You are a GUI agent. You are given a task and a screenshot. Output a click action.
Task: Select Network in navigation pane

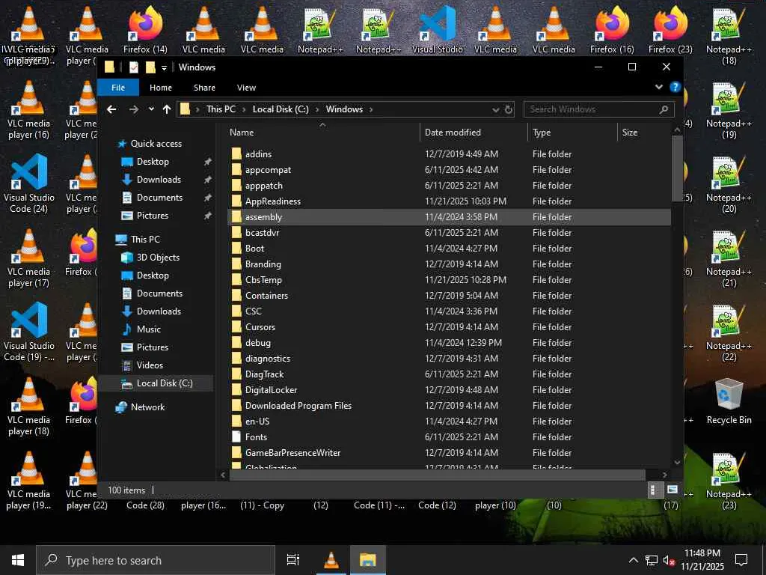(147, 407)
